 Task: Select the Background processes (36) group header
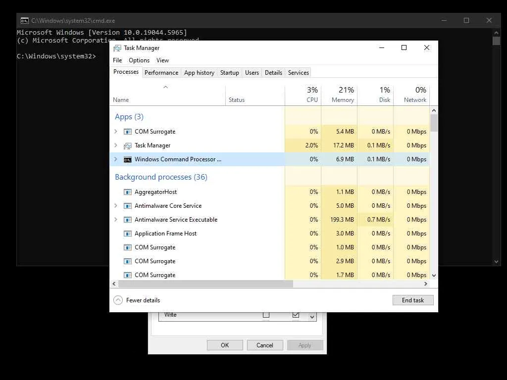pos(161,177)
